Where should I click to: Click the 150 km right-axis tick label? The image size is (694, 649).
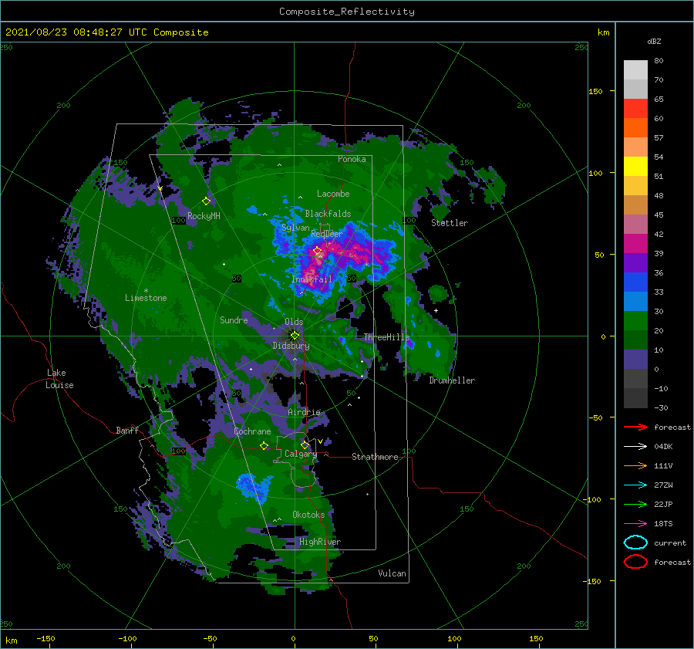point(595,91)
